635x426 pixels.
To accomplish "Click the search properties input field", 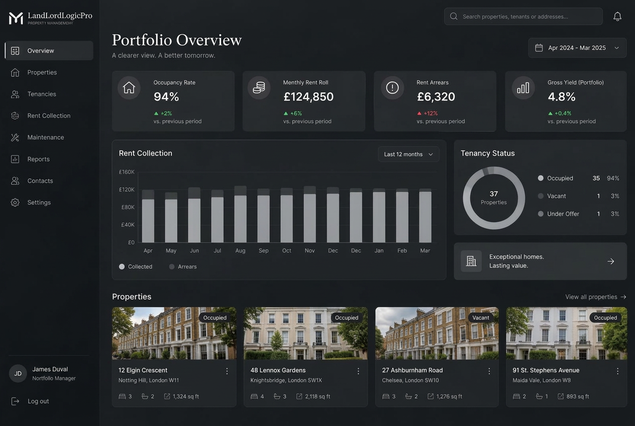I will coord(523,17).
